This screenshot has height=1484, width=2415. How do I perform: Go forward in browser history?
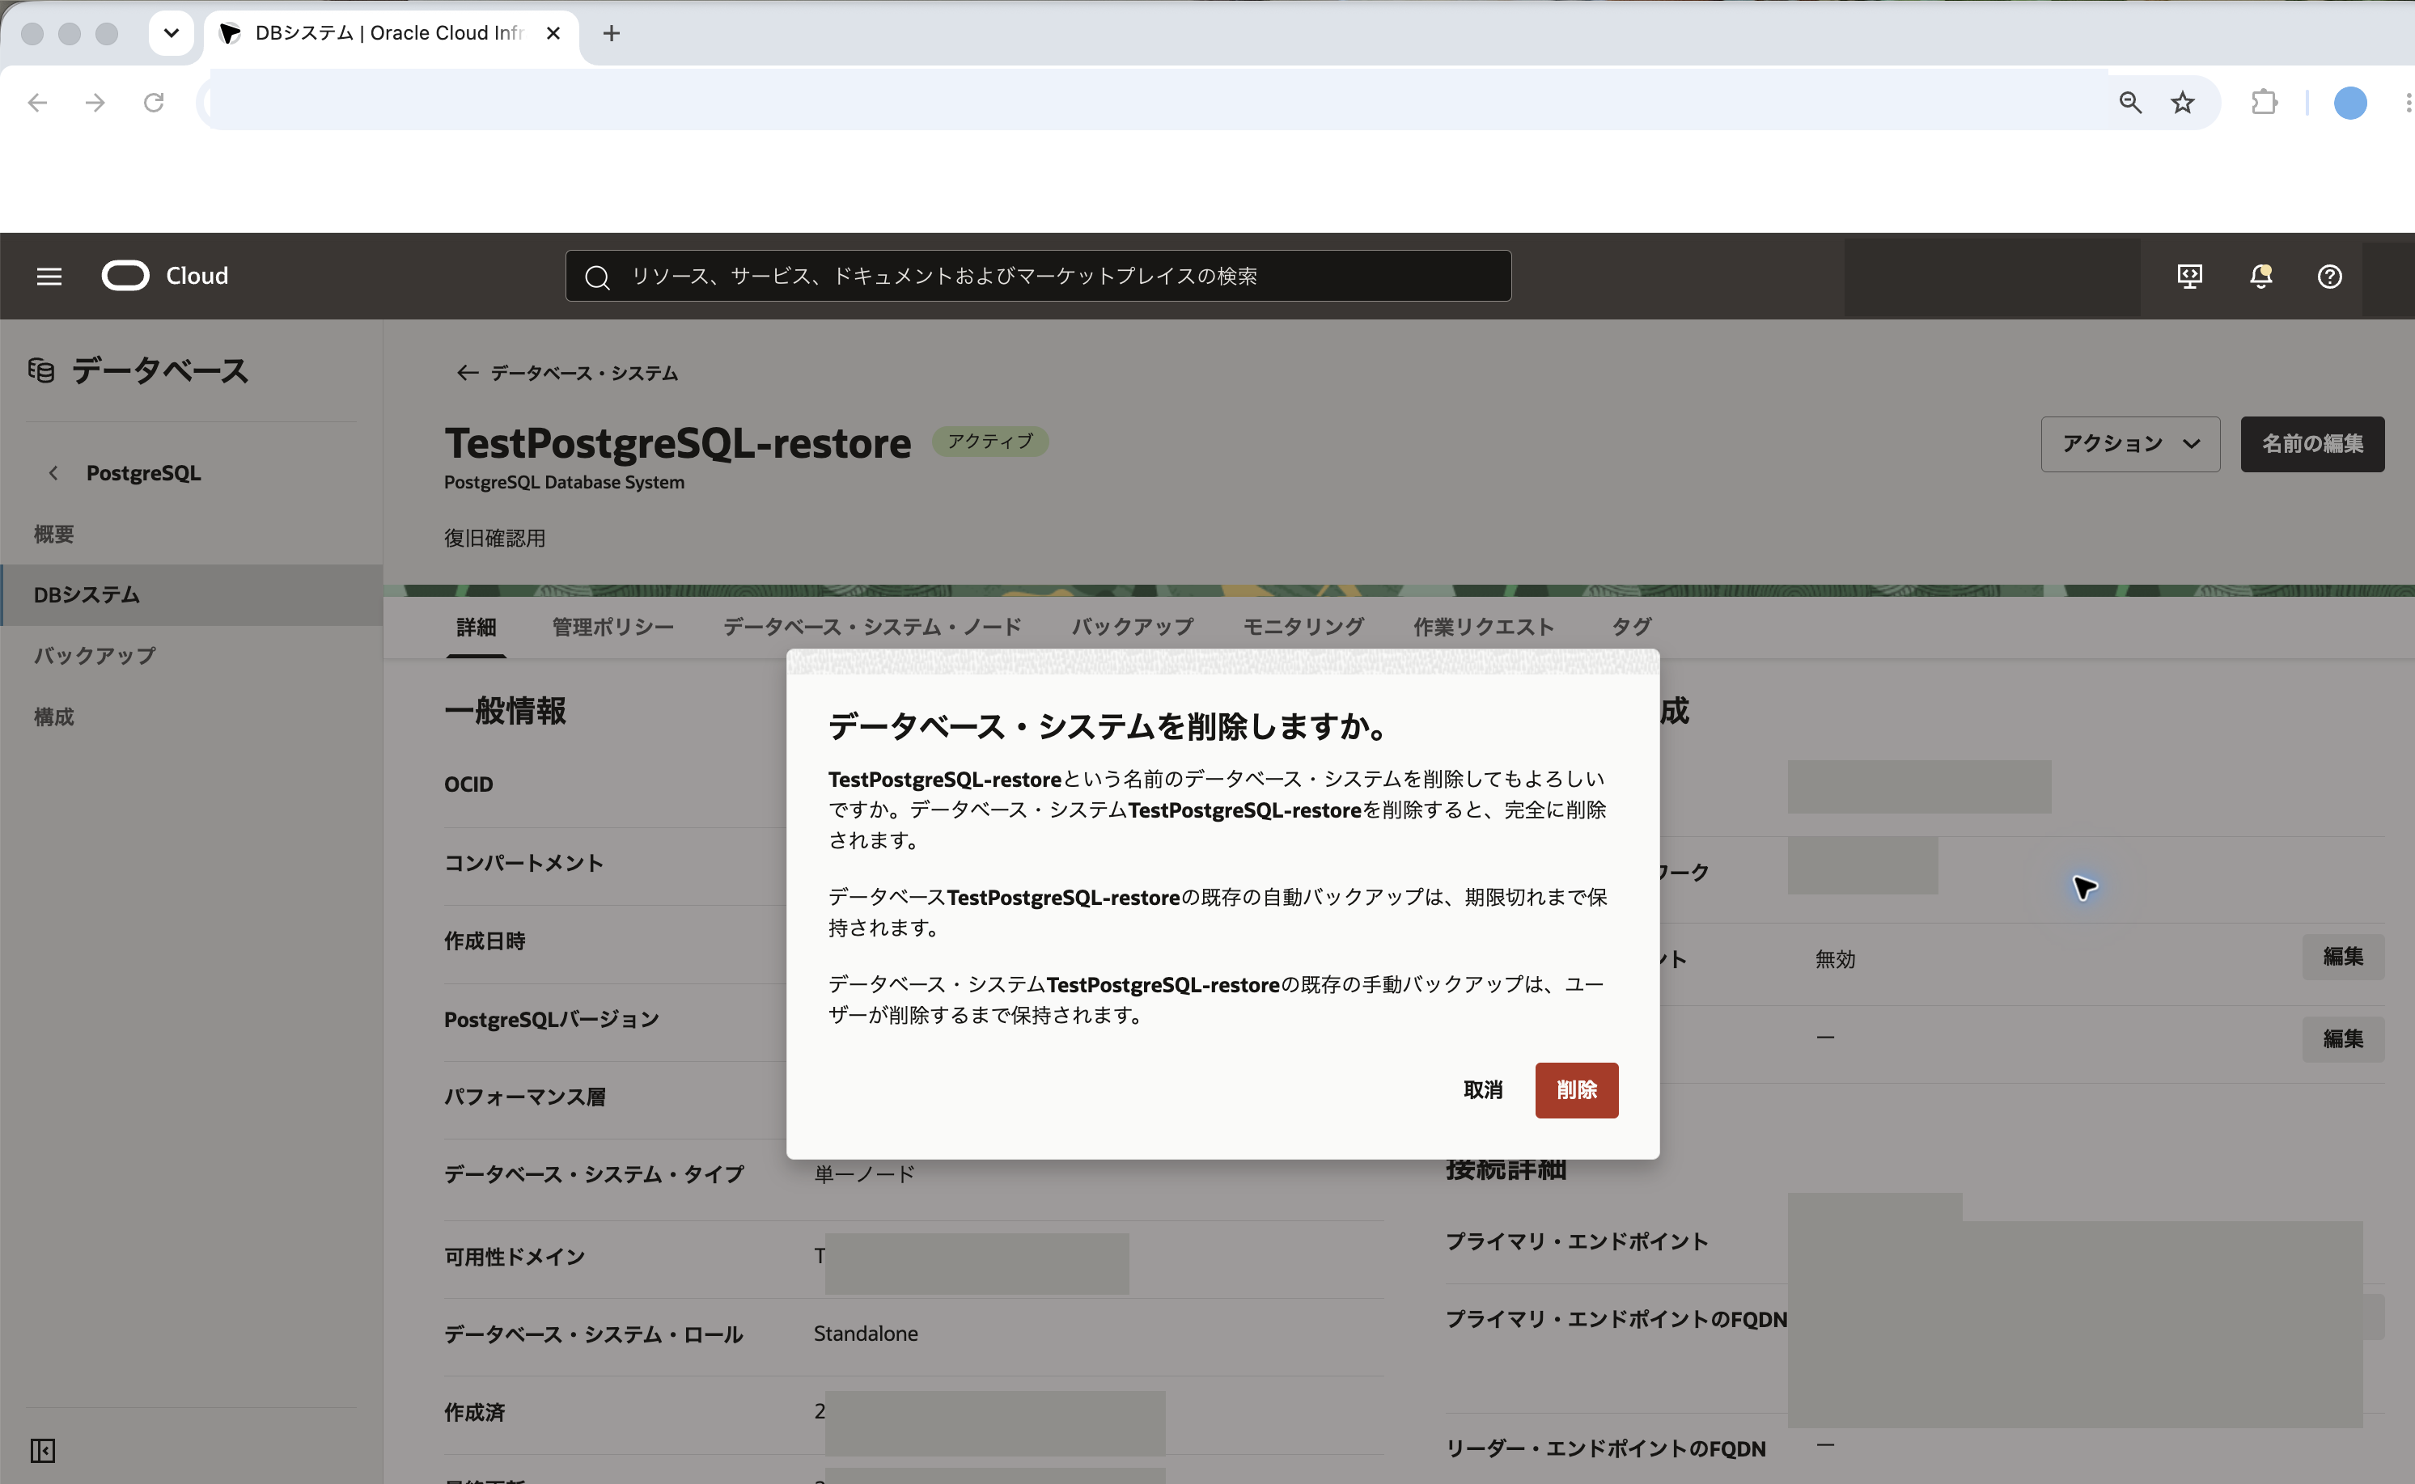(x=95, y=102)
